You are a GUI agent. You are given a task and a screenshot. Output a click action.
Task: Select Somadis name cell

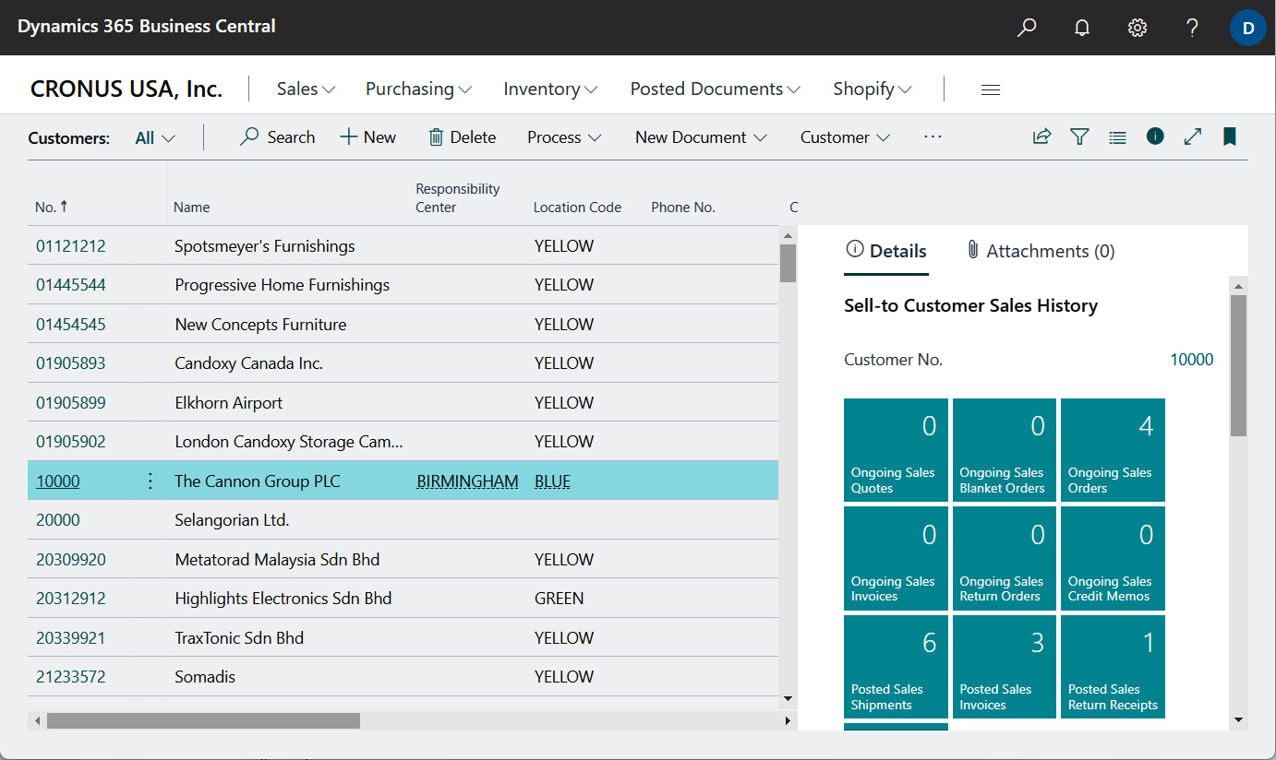click(x=205, y=677)
